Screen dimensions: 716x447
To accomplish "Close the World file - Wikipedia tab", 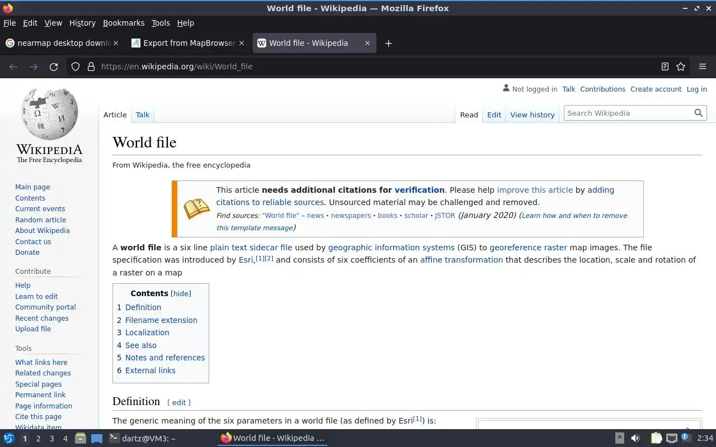I will tap(368, 43).
